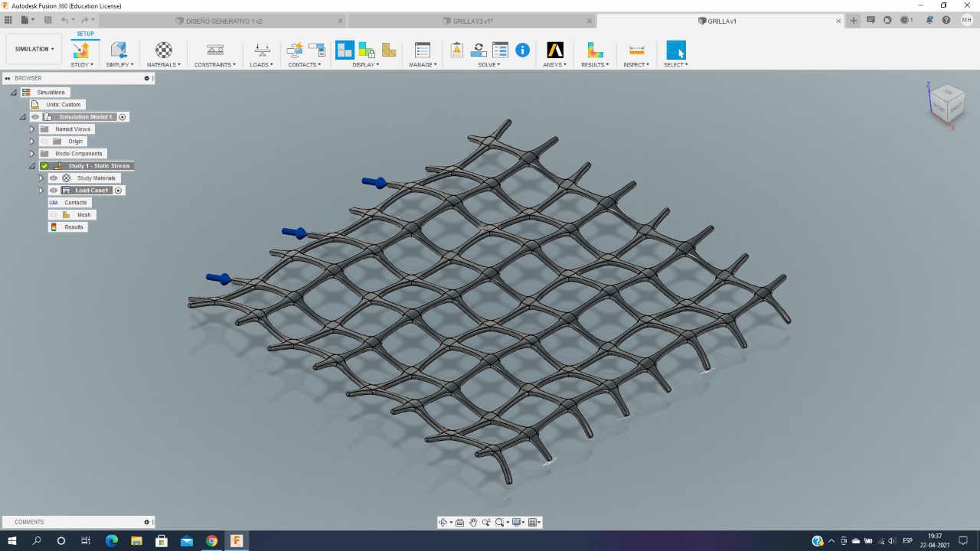
Task: Switch to the GRILLA V3 v1 tab
Action: click(x=472, y=21)
